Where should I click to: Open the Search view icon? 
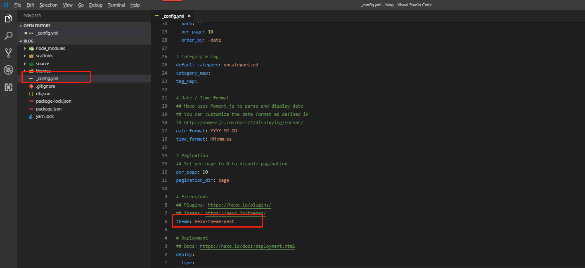(8, 36)
